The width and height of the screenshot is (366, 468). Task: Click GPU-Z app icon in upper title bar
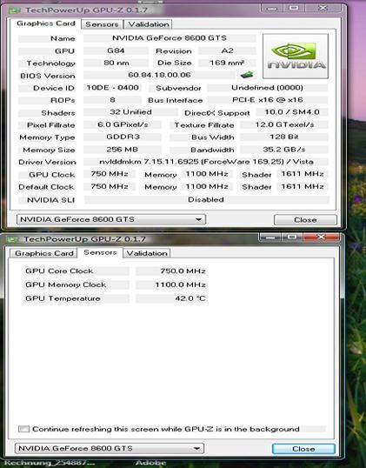click(x=14, y=10)
